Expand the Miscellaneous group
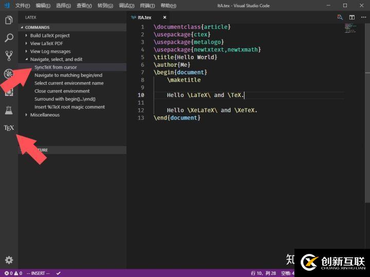 [45, 115]
